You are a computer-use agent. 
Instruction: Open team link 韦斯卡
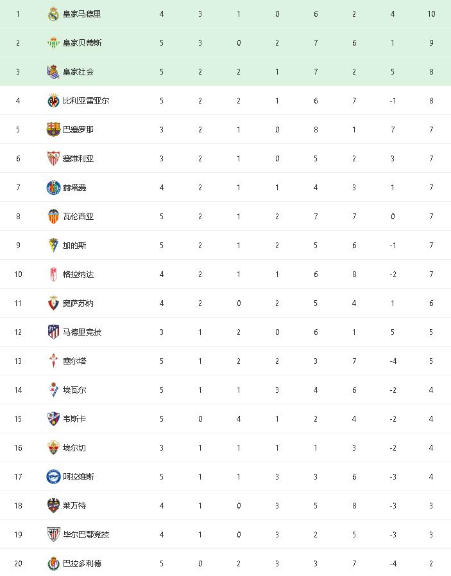(74, 419)
